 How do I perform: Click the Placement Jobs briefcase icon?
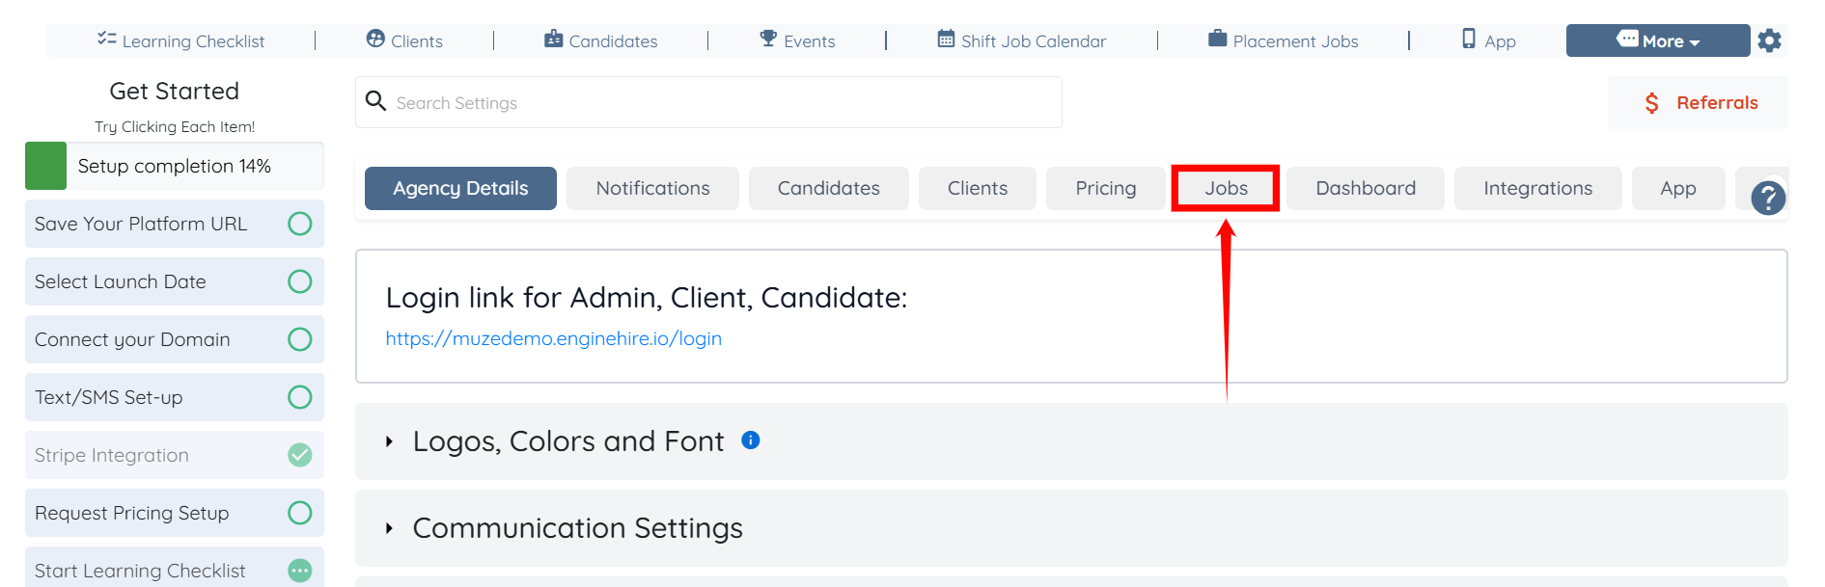tap(1218, 40)
